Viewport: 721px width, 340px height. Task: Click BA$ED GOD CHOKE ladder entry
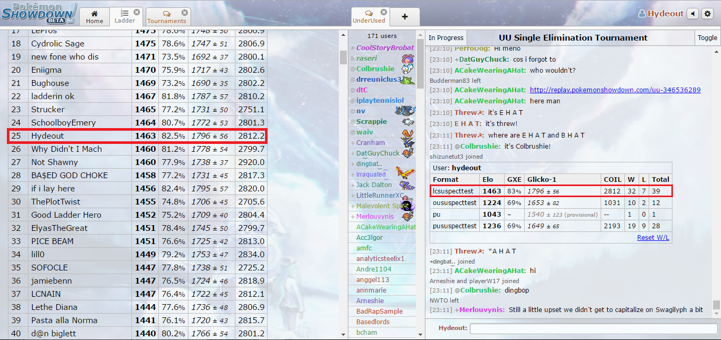(69, 176)
